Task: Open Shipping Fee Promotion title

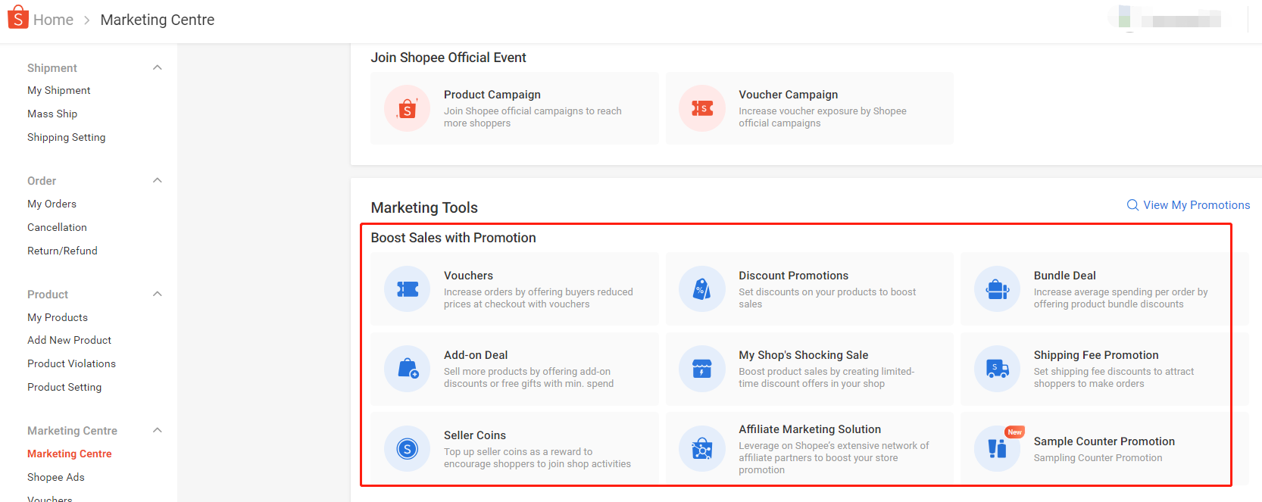Action: tap(1096, 355)
